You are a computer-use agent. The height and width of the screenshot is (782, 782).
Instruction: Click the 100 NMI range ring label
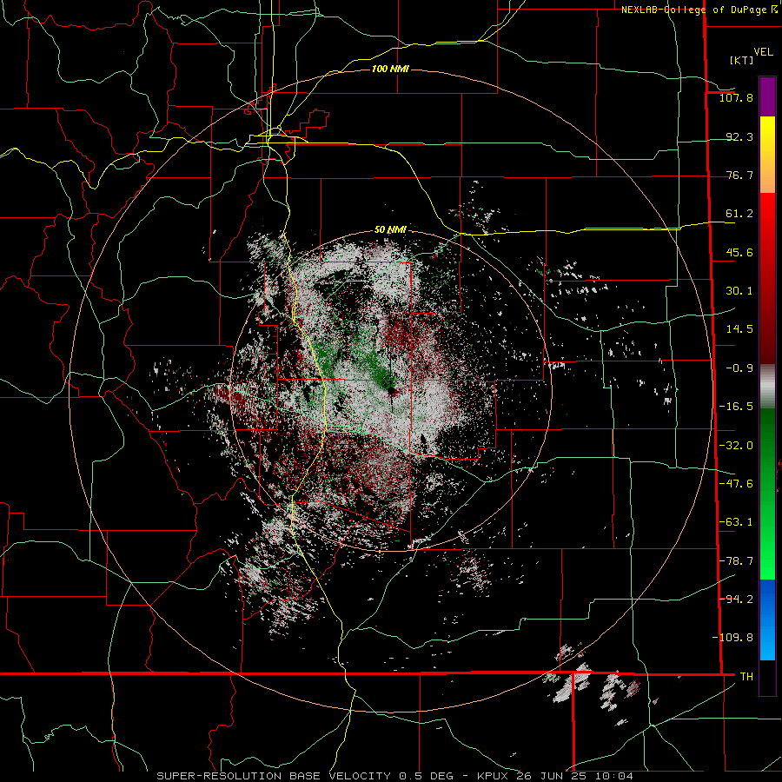[390, 69]
